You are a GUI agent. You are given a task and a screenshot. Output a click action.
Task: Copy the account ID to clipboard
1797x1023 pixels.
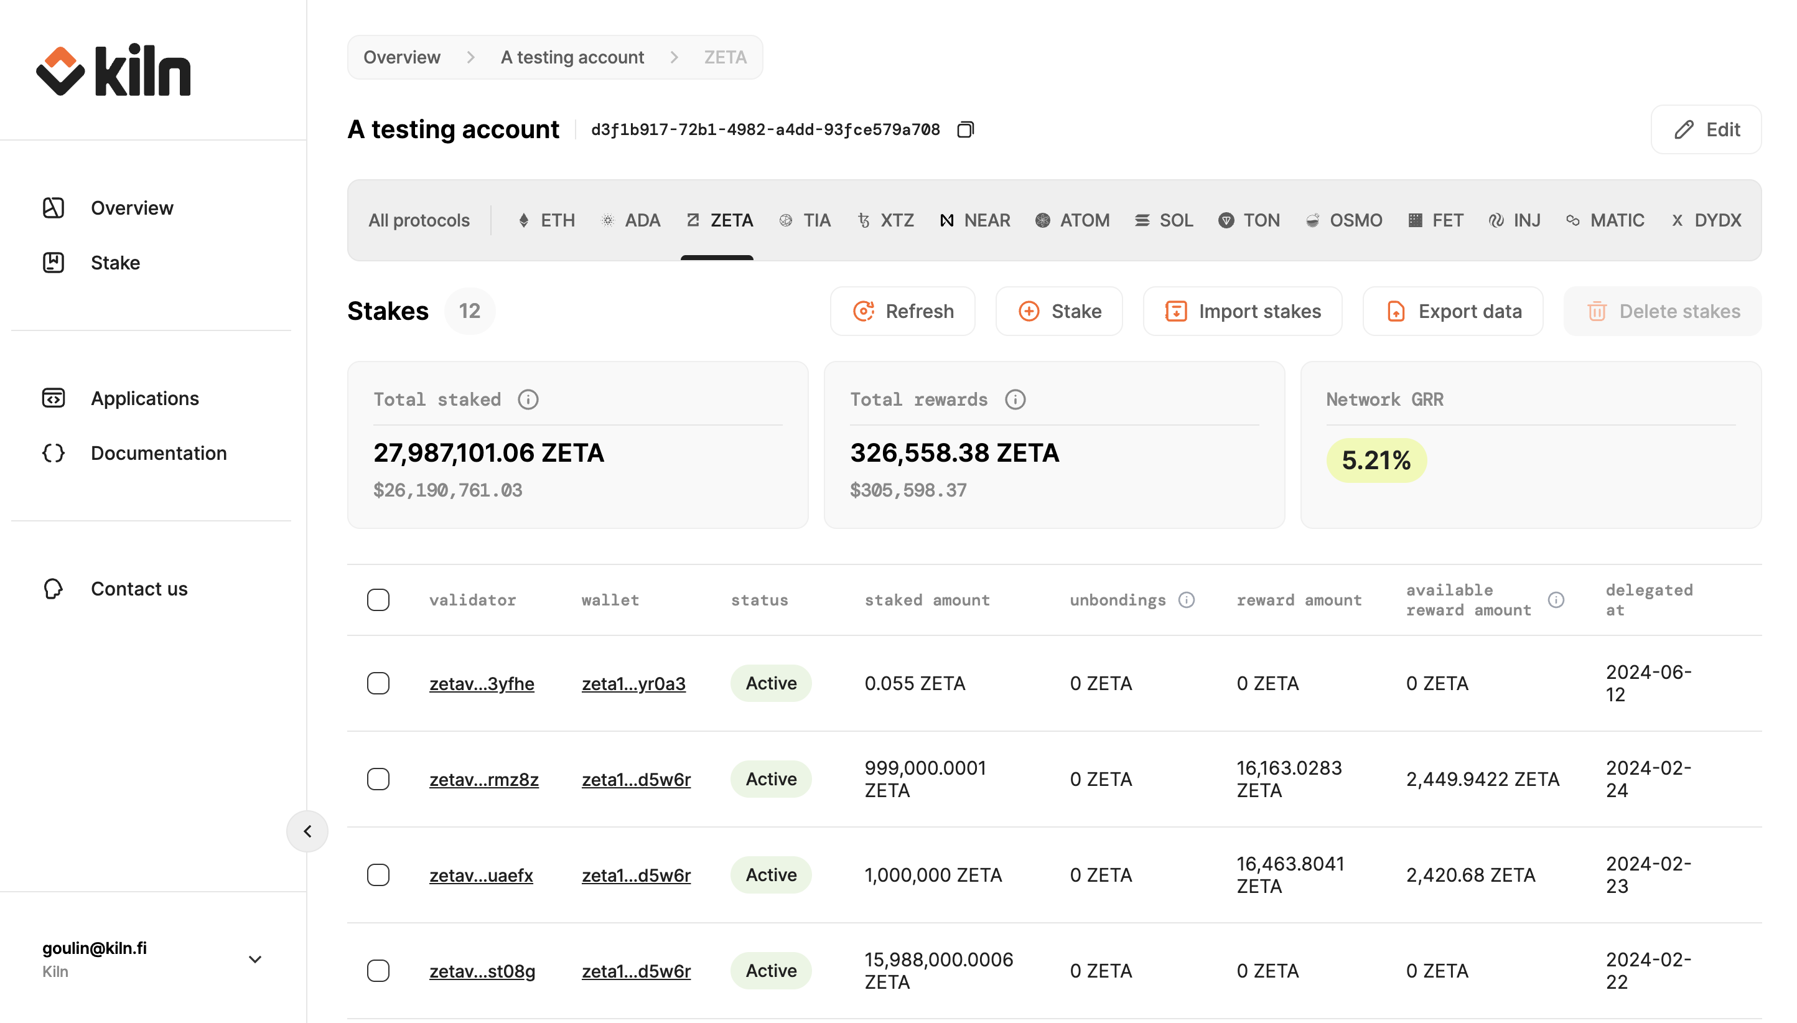point(965,129)
